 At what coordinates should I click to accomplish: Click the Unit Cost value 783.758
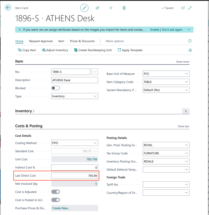pyautogui.click(x=92, y=159)
